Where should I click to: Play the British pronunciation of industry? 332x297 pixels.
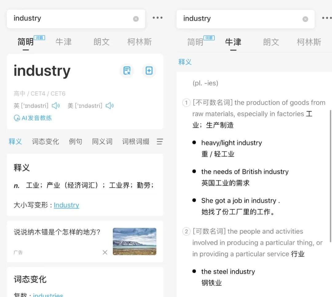(56, 106)
